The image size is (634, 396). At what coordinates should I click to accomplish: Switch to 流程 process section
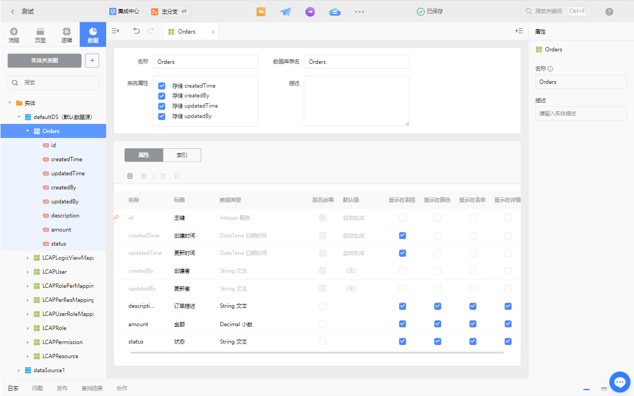pos(14,35)
